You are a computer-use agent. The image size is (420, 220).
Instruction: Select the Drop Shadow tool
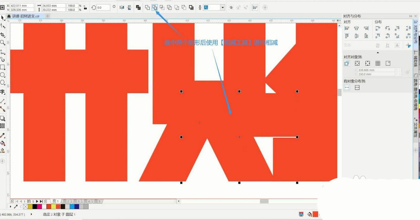point(3,118)
